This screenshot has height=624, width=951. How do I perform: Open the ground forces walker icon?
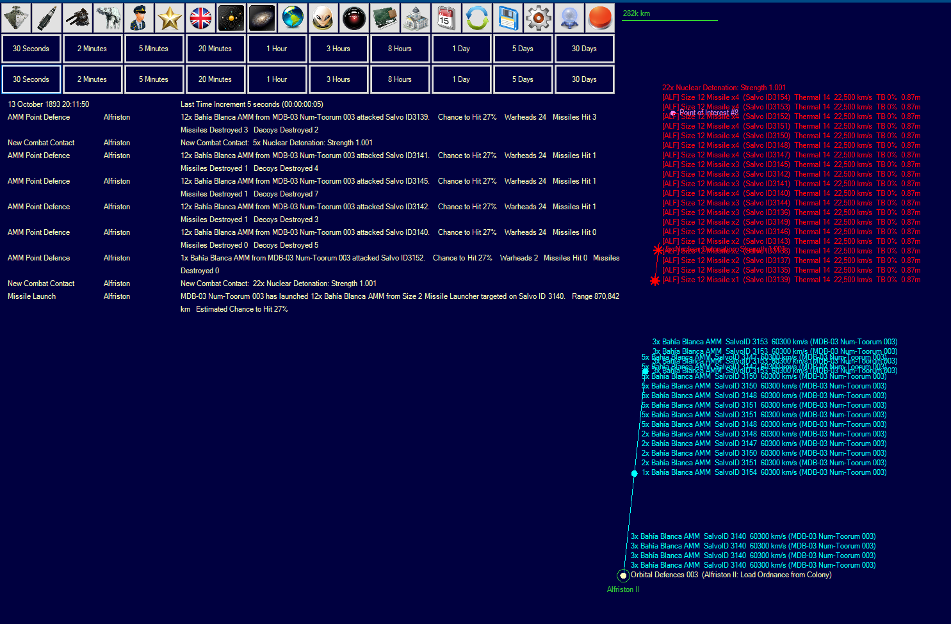[x=108, y=18]
